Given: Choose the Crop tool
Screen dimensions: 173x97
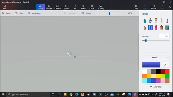Looking at the screenshot, I should point(19,13).
